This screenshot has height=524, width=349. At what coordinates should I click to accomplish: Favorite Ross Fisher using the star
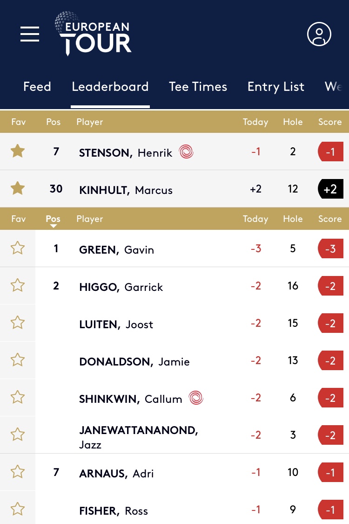click(x=18, y=509)
